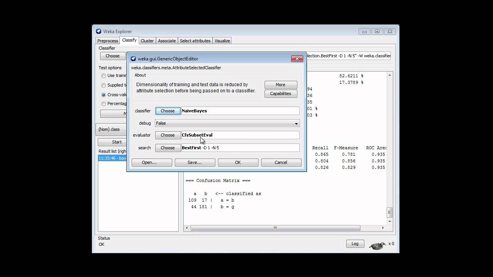Select the Cross-validation radio button
Viewport: 493px width, 277px height.
104,95
